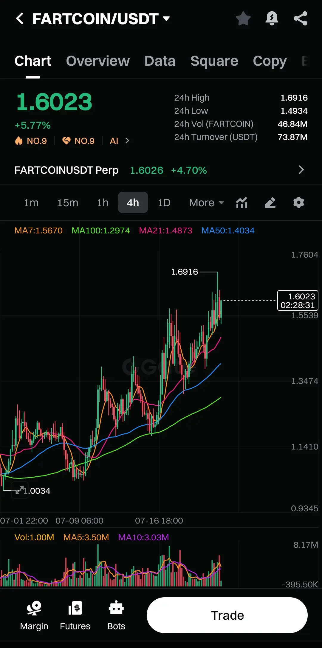322x648 pixels.
Task: Select the 1h timeframe
Action: pos(103,203)
